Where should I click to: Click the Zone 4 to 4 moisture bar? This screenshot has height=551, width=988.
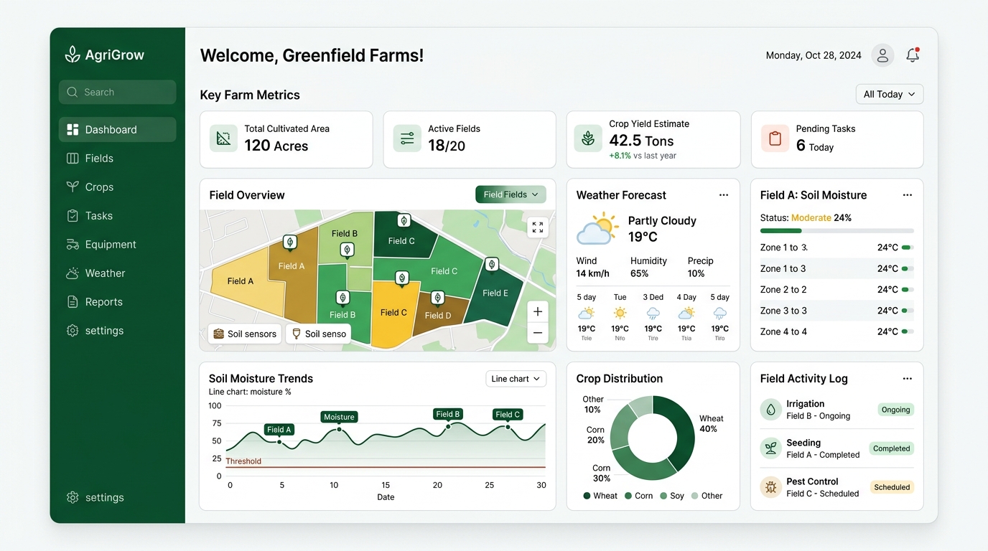908,331
